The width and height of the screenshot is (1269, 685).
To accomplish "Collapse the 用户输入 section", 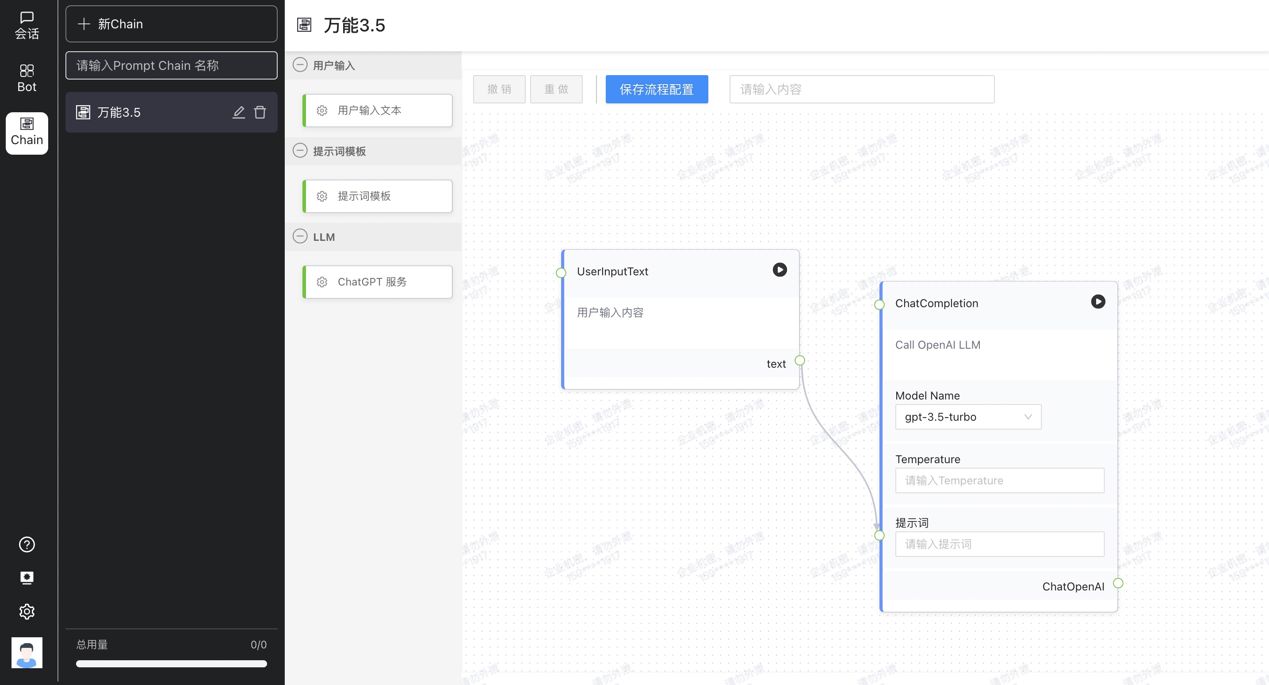I will pos(300,65).
